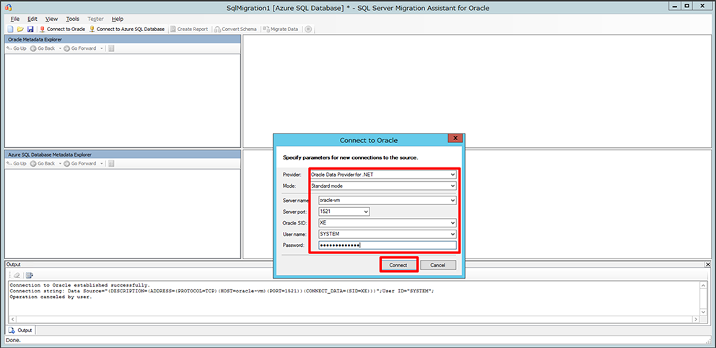Screen dimensions: 716x348
Task: Click the Connect button in the dialog
Action: [398, 265]
